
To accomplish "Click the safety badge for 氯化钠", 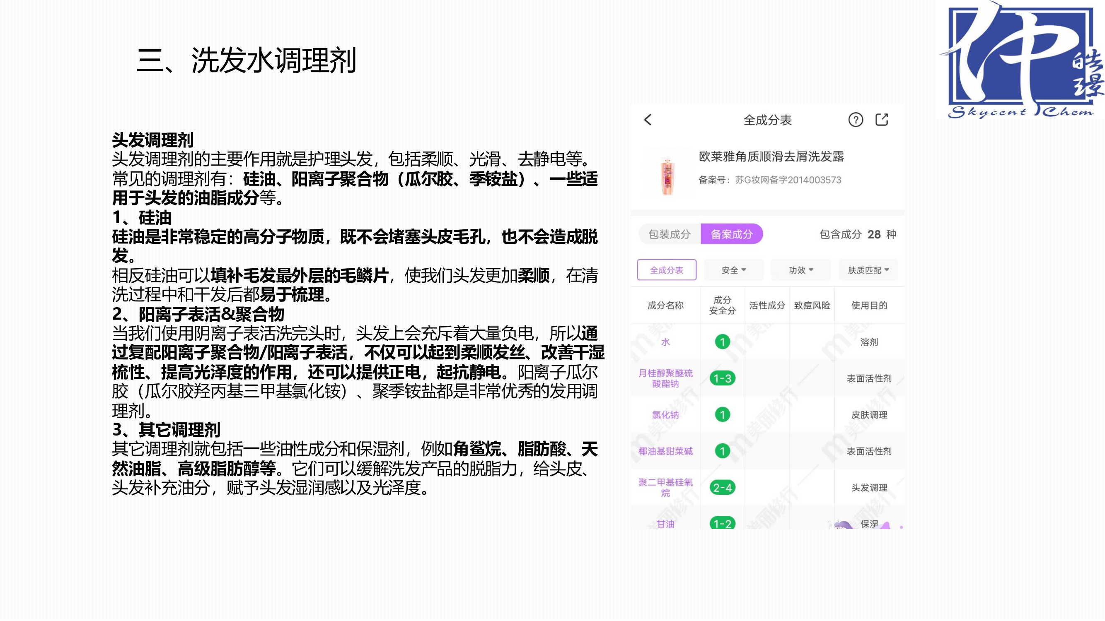I will (722, 414).
